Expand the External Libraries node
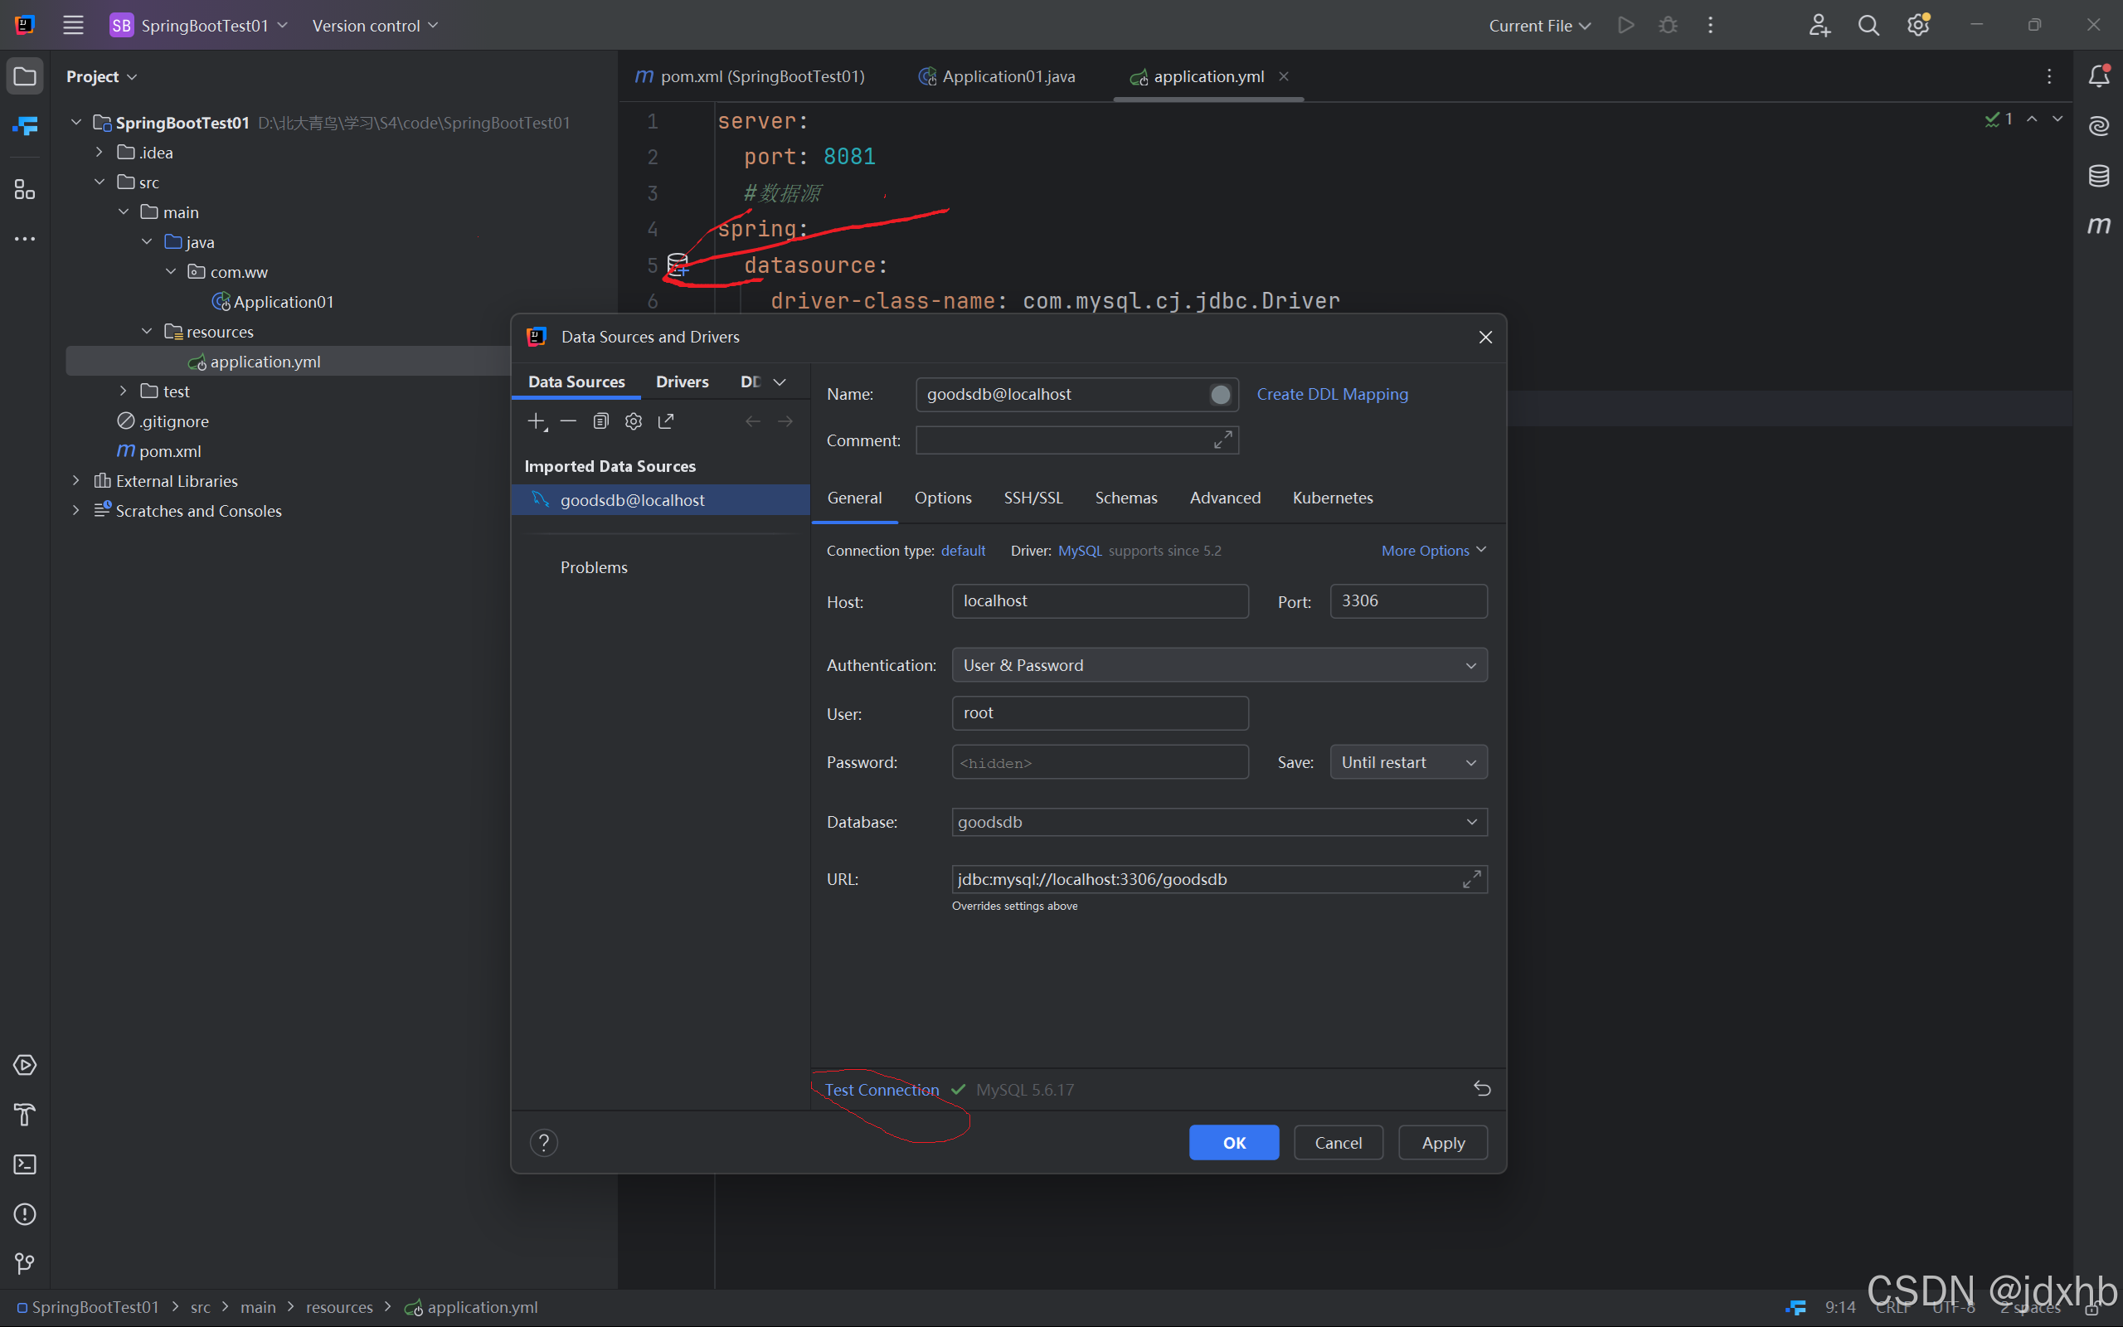 pos(76,481)
